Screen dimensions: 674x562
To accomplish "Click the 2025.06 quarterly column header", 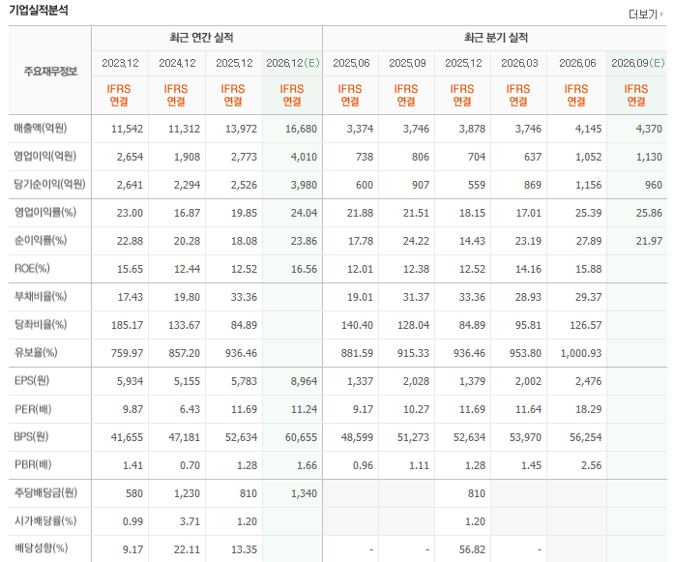I will 351,63.
